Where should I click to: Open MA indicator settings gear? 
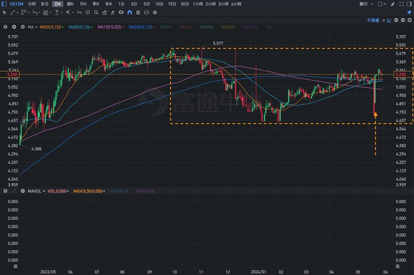coord(5,27)
